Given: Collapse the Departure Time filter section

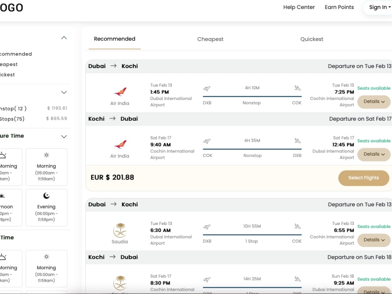Looking at the screenshot, I should coord(64,136).
